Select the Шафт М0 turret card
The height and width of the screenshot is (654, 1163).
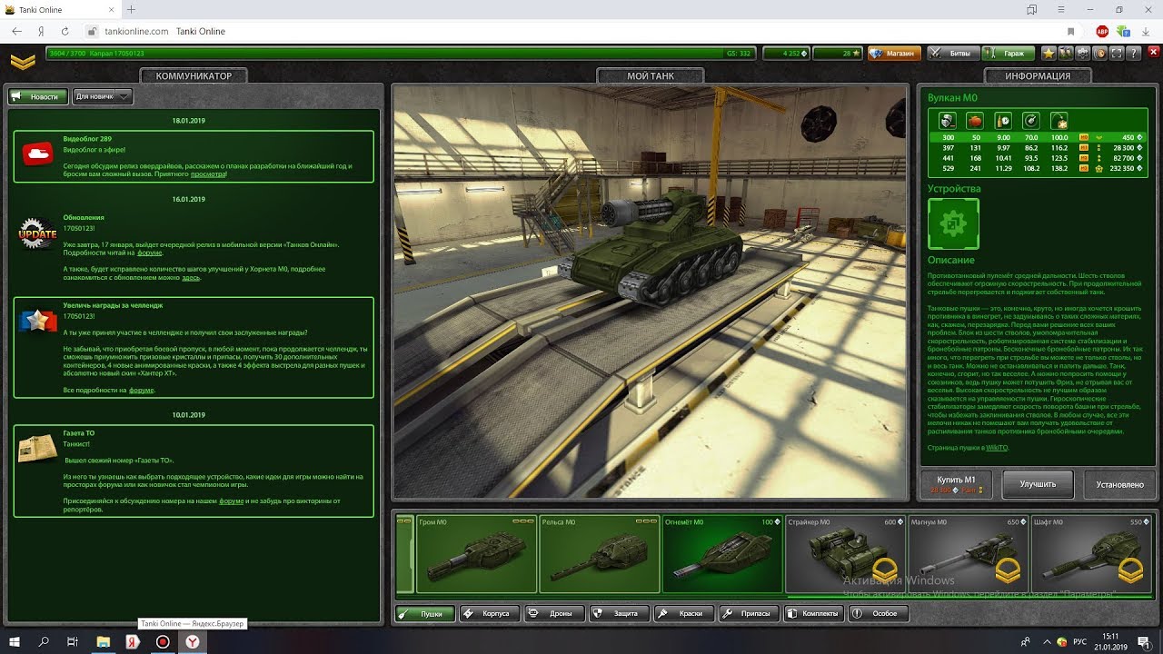(1091, 554)
